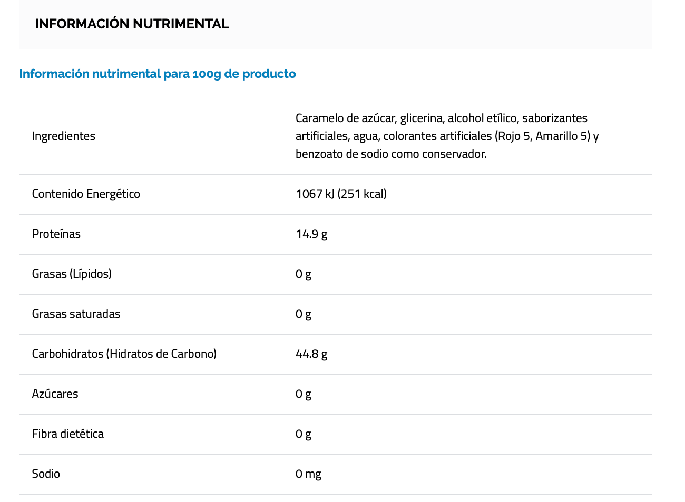This screenshot has width=685, height=502.
Task: Click the 0 g value for Fibra dietética
Action: coord(304,434)
